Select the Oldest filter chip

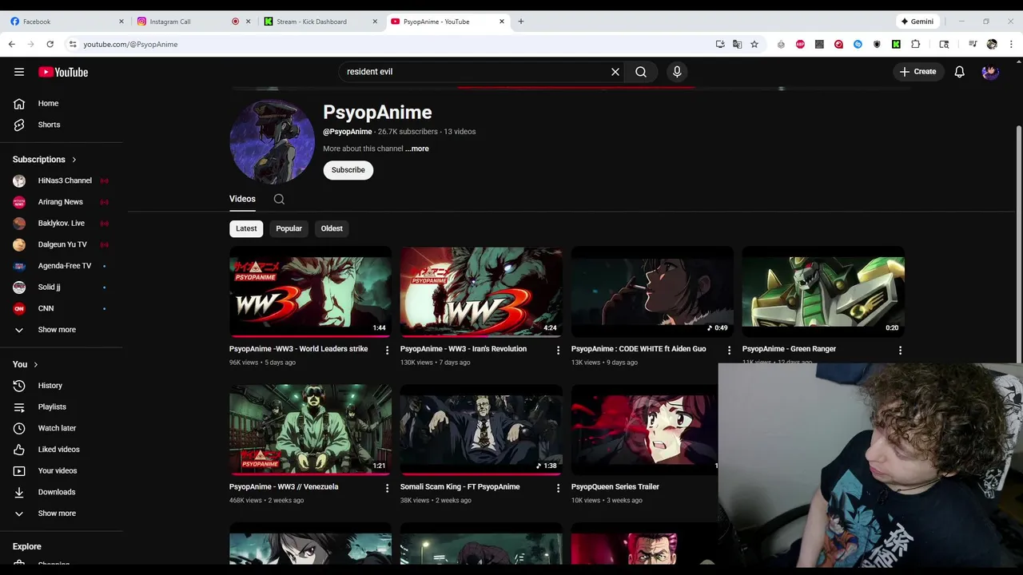pyautogui.click(x=332, y=228)
